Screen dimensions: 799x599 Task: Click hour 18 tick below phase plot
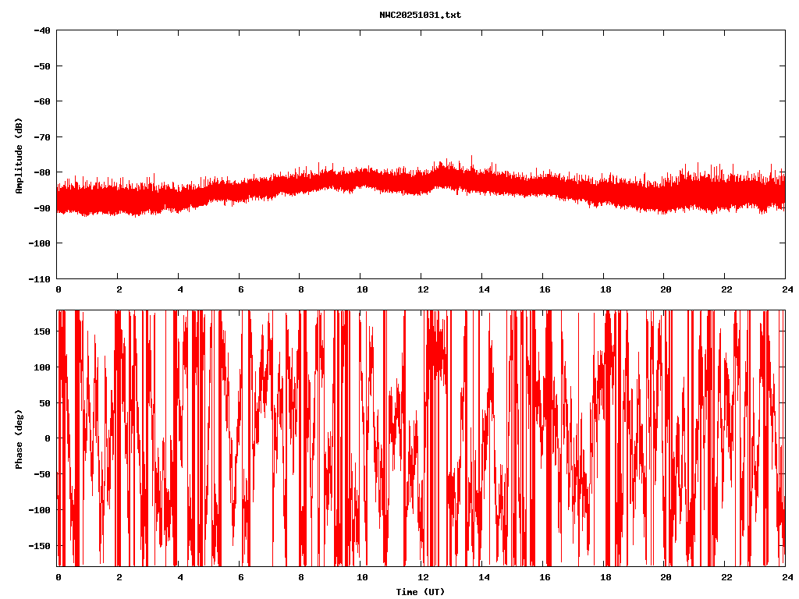pos(604,577)
